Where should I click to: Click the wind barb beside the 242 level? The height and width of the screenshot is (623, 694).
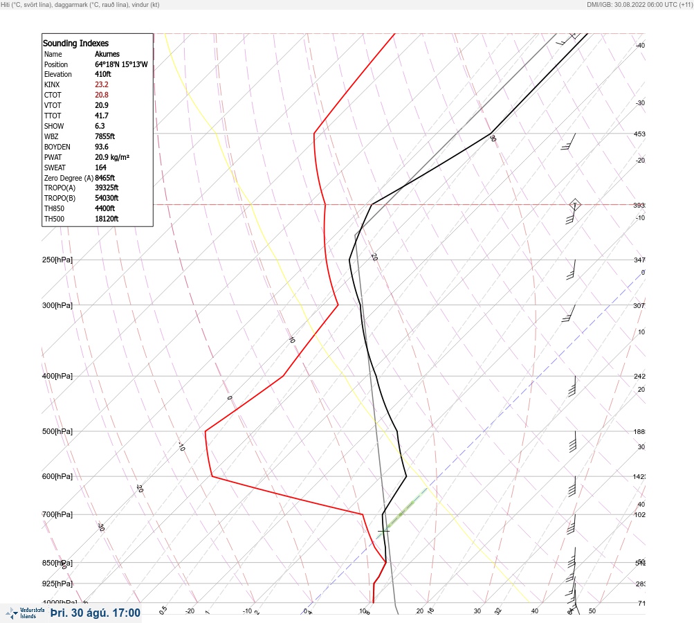[572, 386]
